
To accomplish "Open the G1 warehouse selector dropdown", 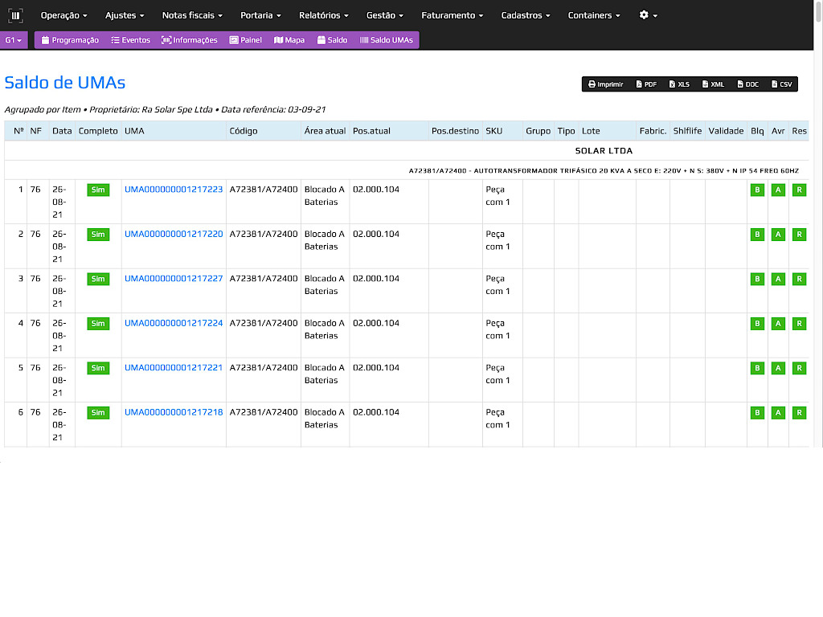I will click(14, 40).
